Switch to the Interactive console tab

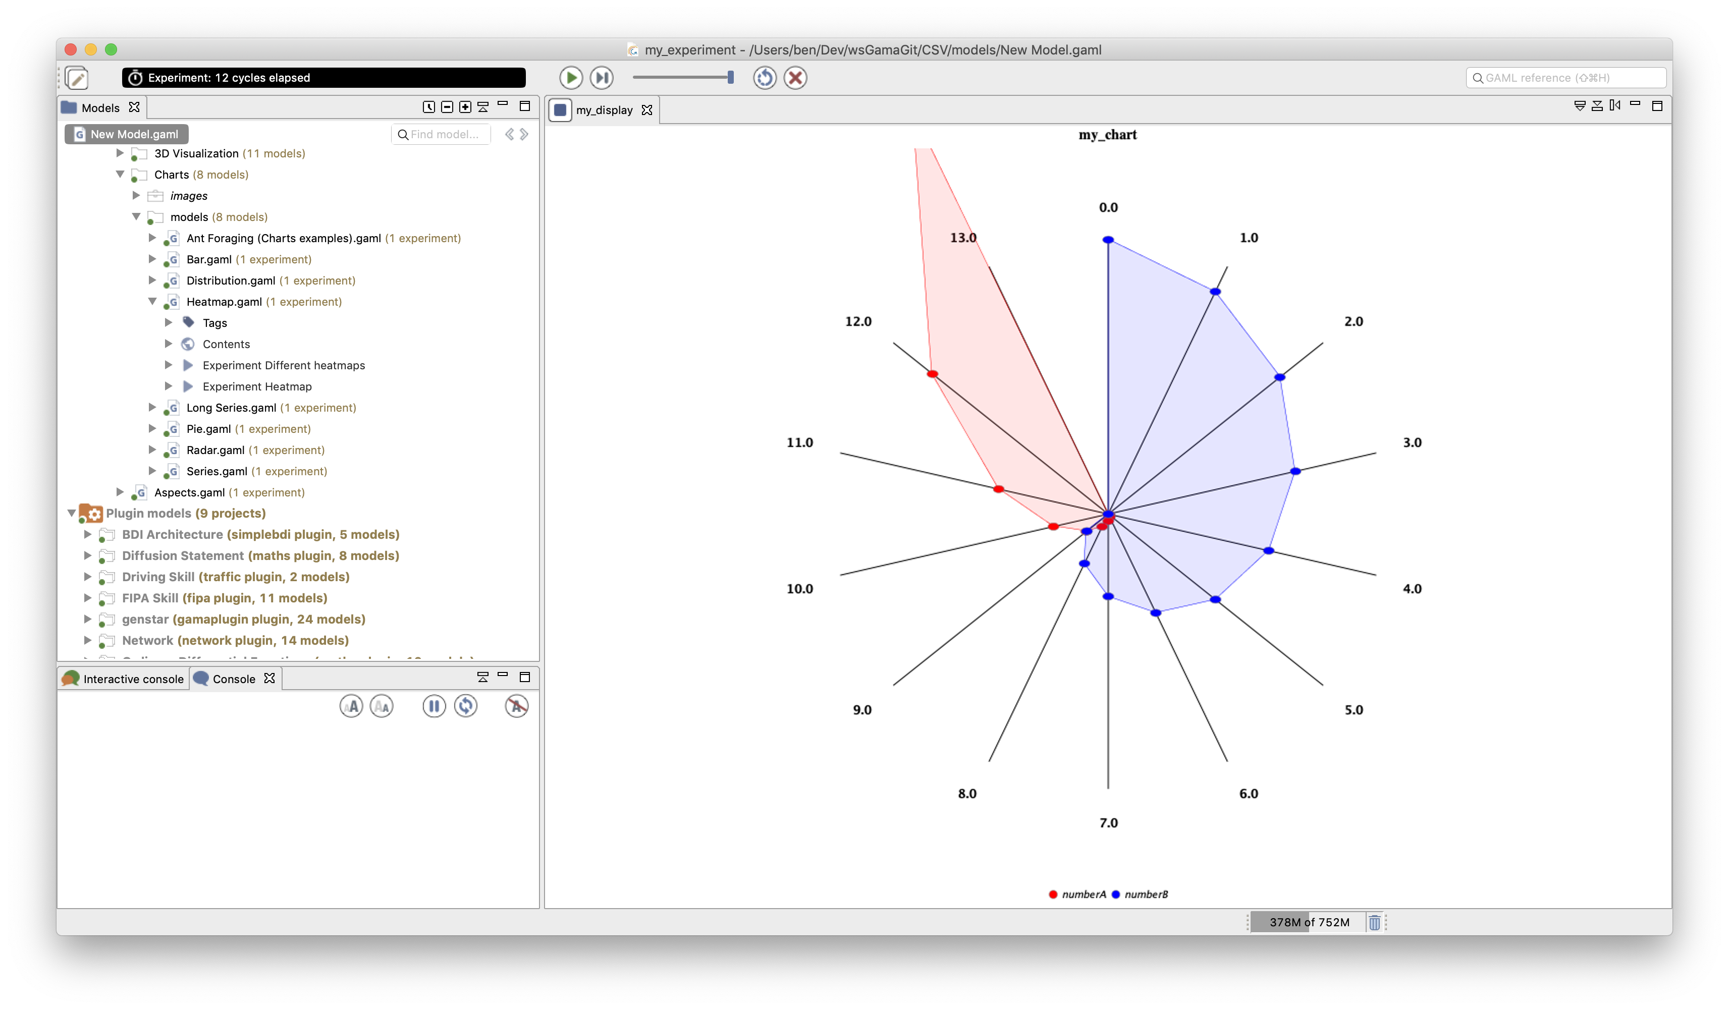pyautogui.click(x=124, y=679)
